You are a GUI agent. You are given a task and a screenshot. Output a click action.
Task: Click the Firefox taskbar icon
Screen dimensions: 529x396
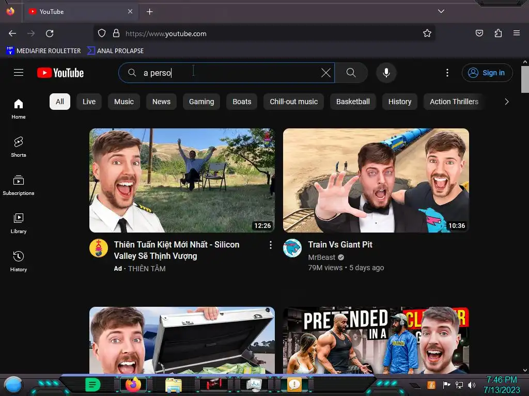[133, 385]
